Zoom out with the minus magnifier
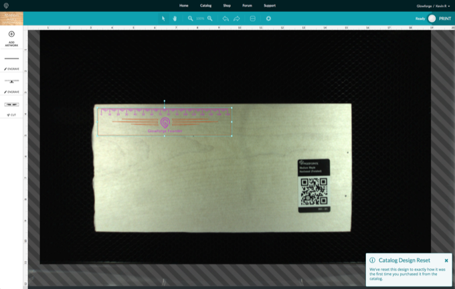Screen dimensions: 455x289 point(190,19)
